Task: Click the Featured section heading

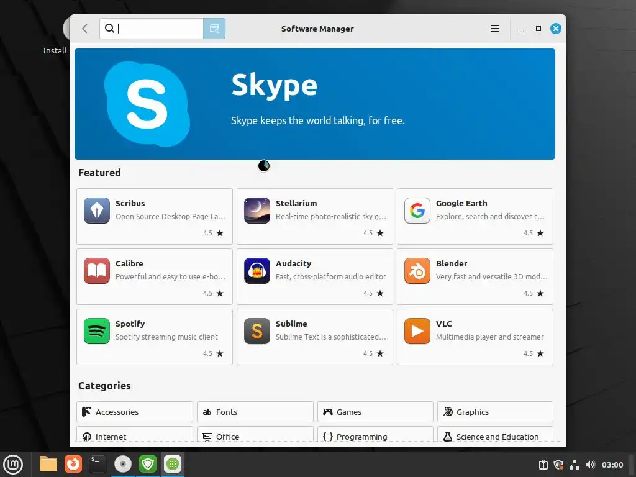Action: pos(99,173)
